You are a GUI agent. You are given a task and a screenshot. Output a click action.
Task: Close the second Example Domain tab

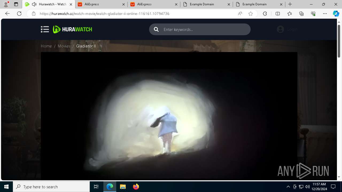click(x=281, y=4)
